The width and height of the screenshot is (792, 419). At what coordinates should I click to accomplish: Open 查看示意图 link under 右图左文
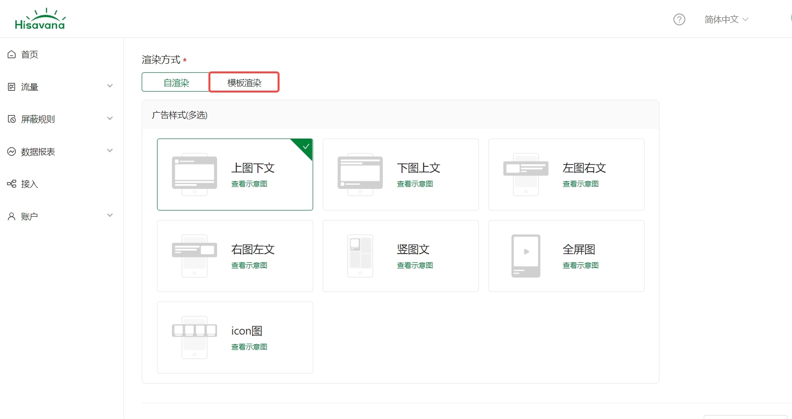[249, 266]
